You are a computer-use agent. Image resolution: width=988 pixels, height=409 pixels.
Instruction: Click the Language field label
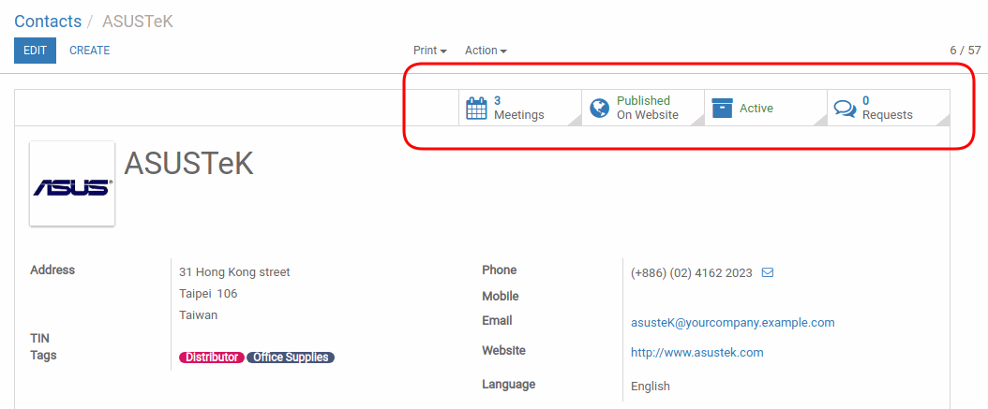coord(508,384)
